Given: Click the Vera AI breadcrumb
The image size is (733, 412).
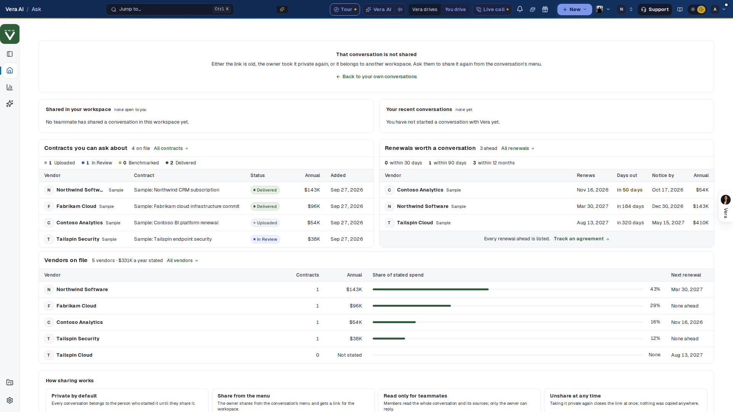Looking at the screenshot, I should tap(15, 9).
